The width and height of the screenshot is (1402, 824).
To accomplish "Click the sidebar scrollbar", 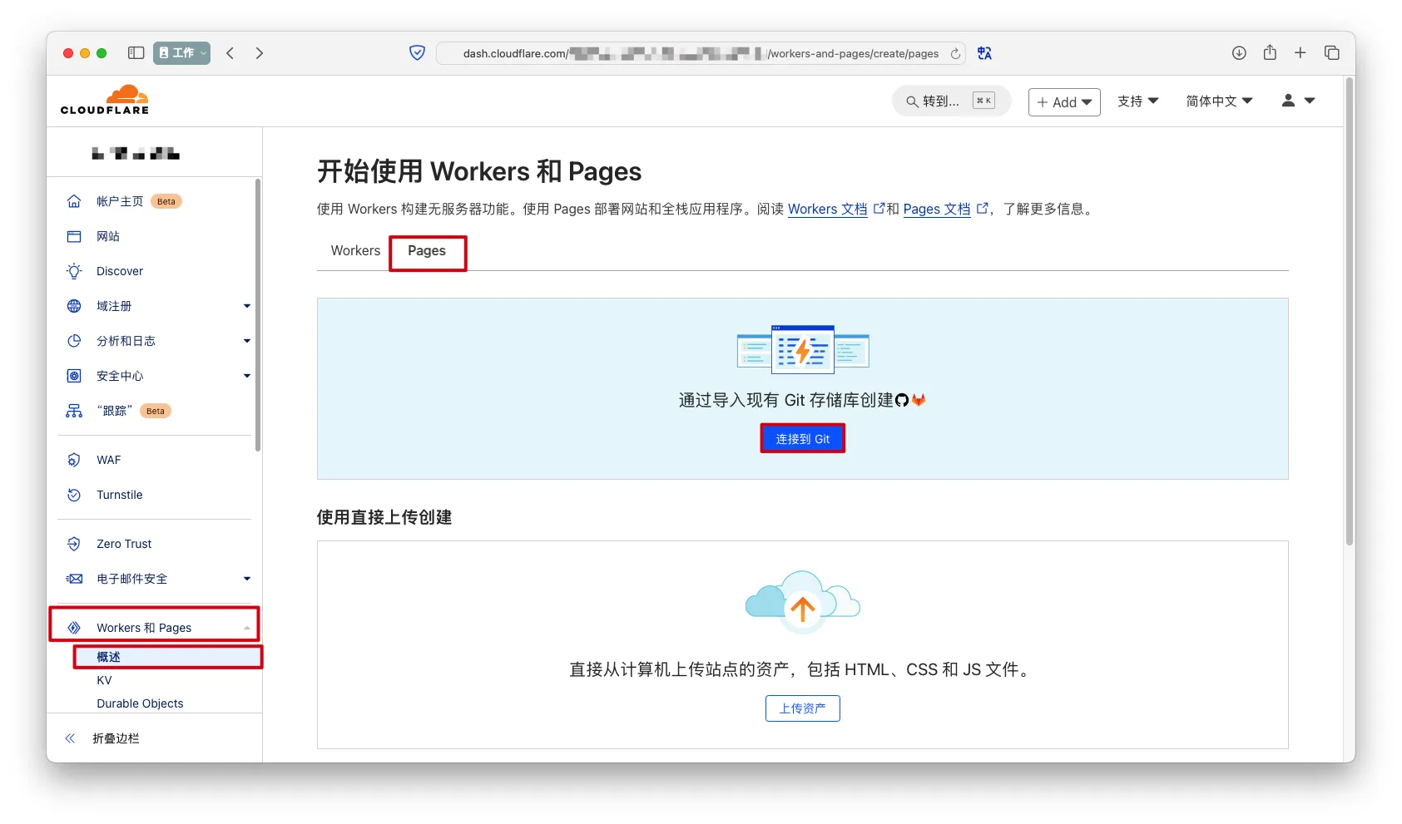I will pos(258,316).
